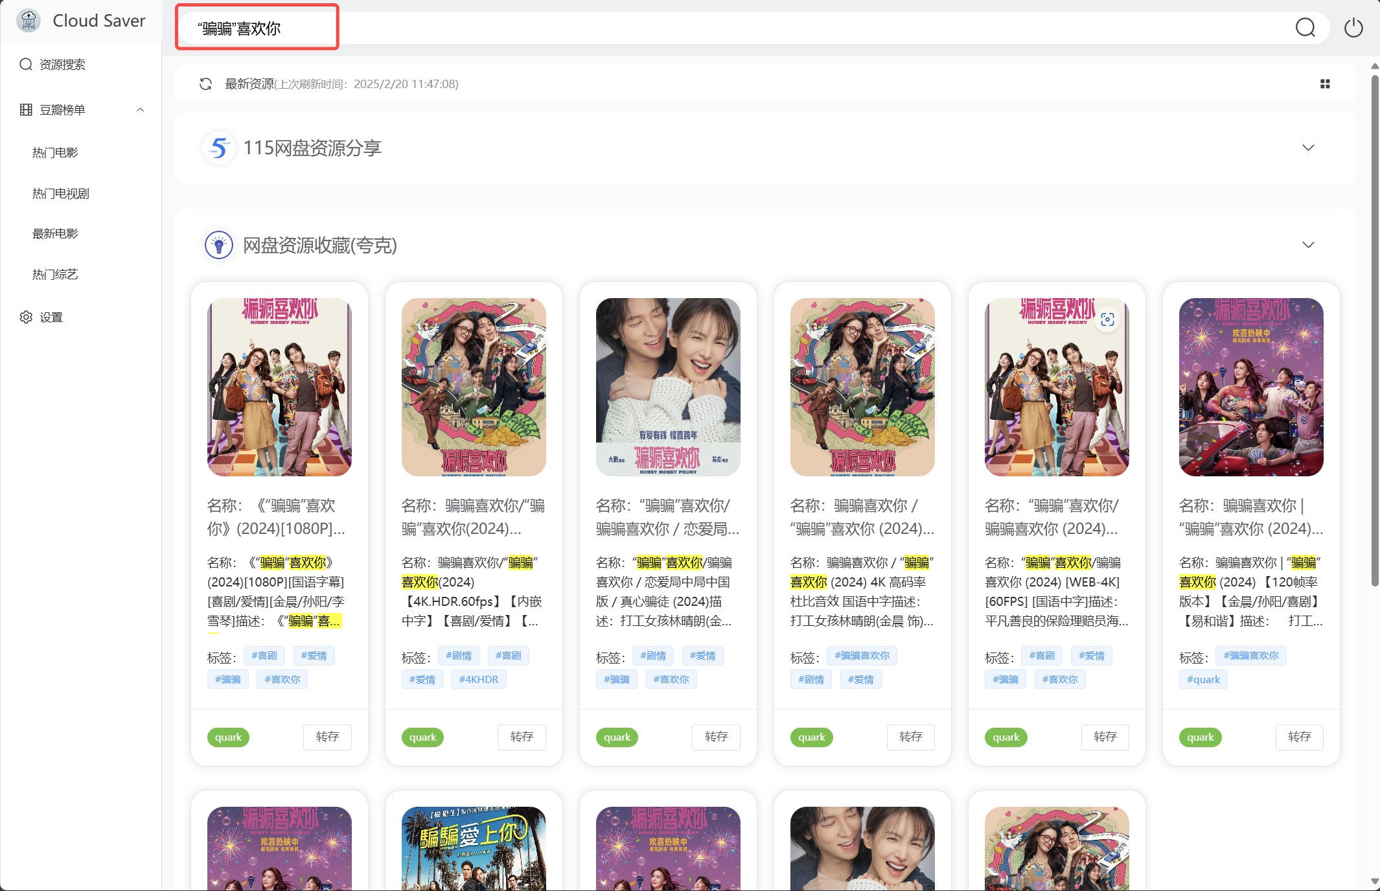Click the Cloud Saver logo icon

click(29, 21)
